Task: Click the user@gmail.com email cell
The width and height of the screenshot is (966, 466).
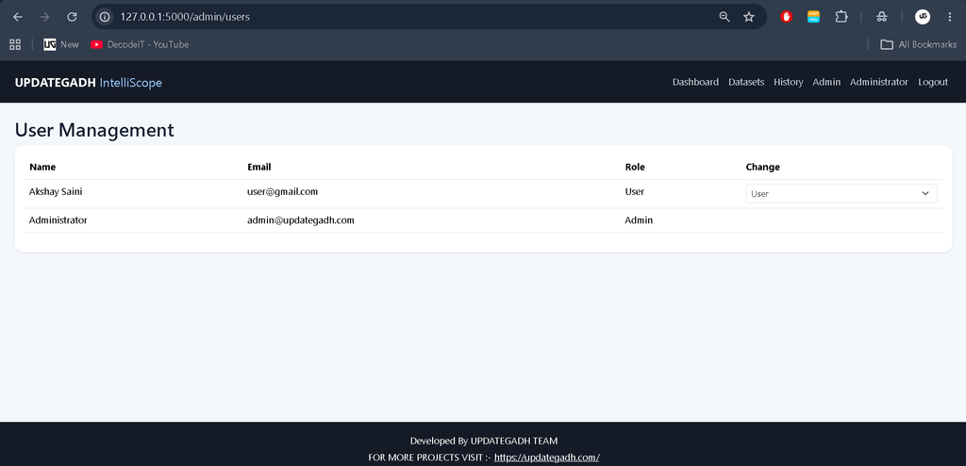Action: [283, 192]
